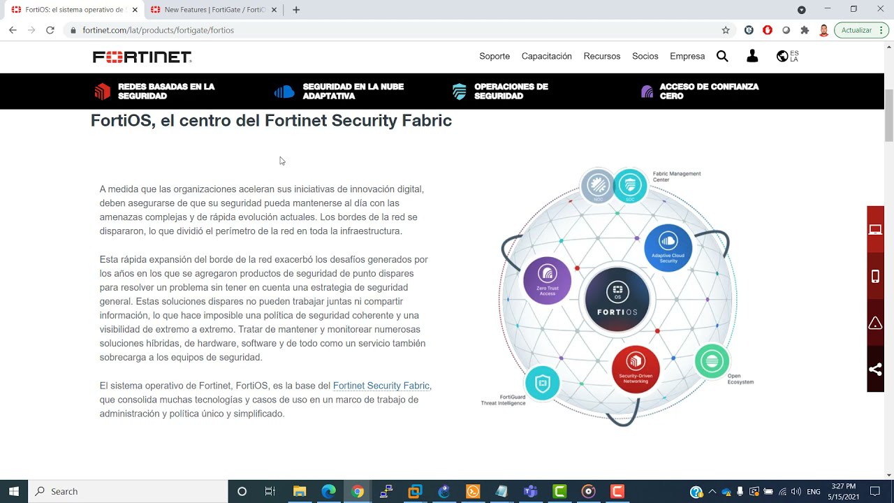Open the ES LA region selector globe
This screenshot has width=894, height=503.
pyautogui.click(x=787, y=57)
